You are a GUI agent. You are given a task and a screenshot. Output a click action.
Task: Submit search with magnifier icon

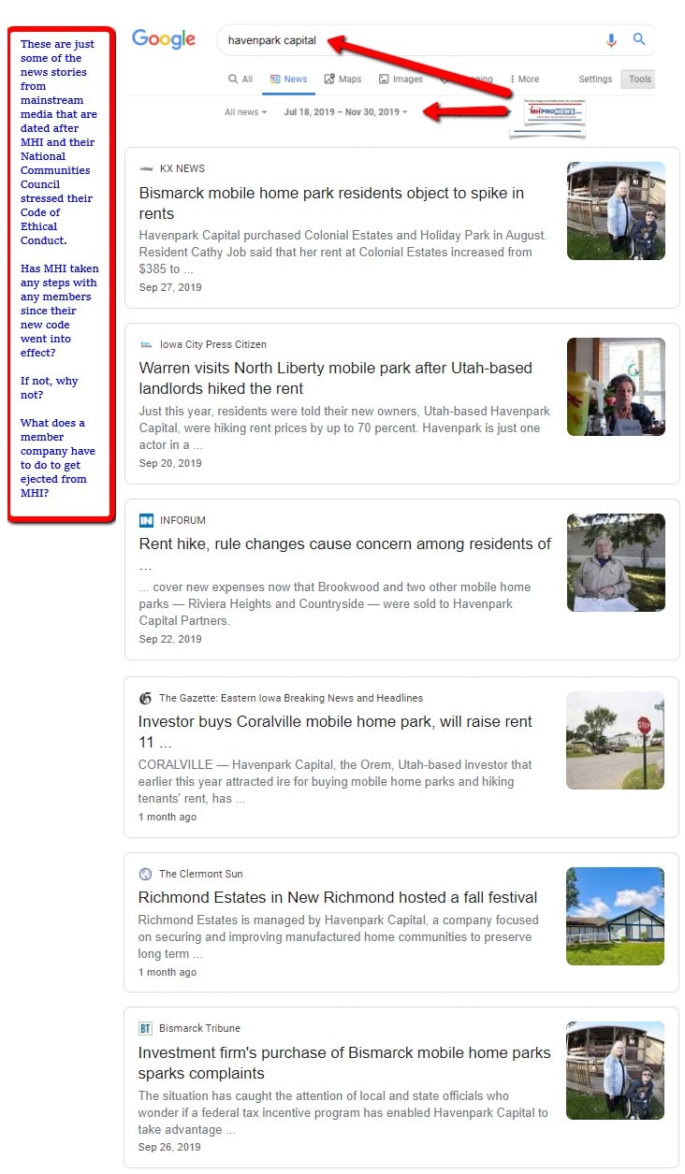639,39
